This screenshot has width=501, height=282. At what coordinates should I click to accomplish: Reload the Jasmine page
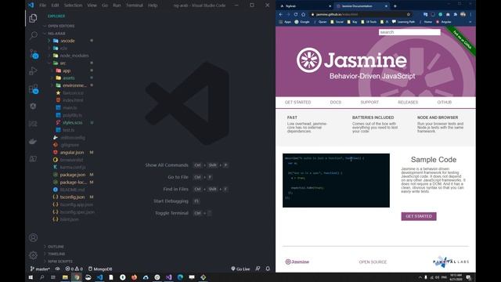(296, 14)
